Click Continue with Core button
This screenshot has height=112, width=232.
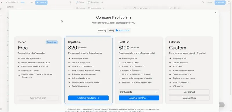tap(88, 98)
